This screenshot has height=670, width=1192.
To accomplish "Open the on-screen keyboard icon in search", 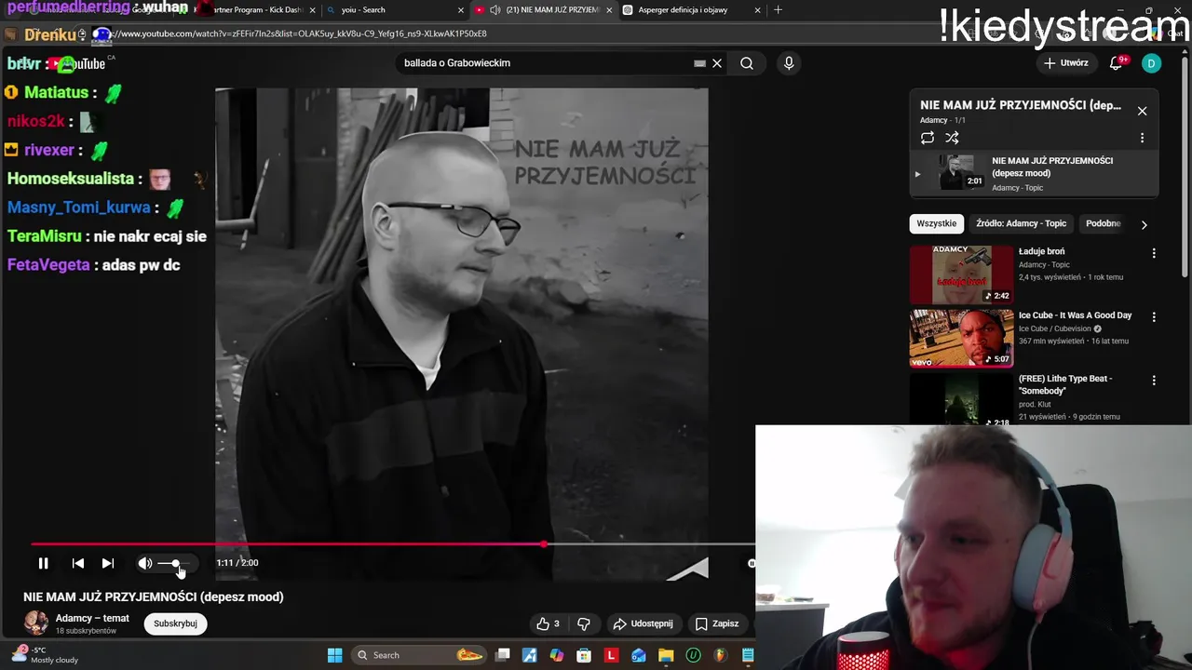I will (x=699, y=63).
